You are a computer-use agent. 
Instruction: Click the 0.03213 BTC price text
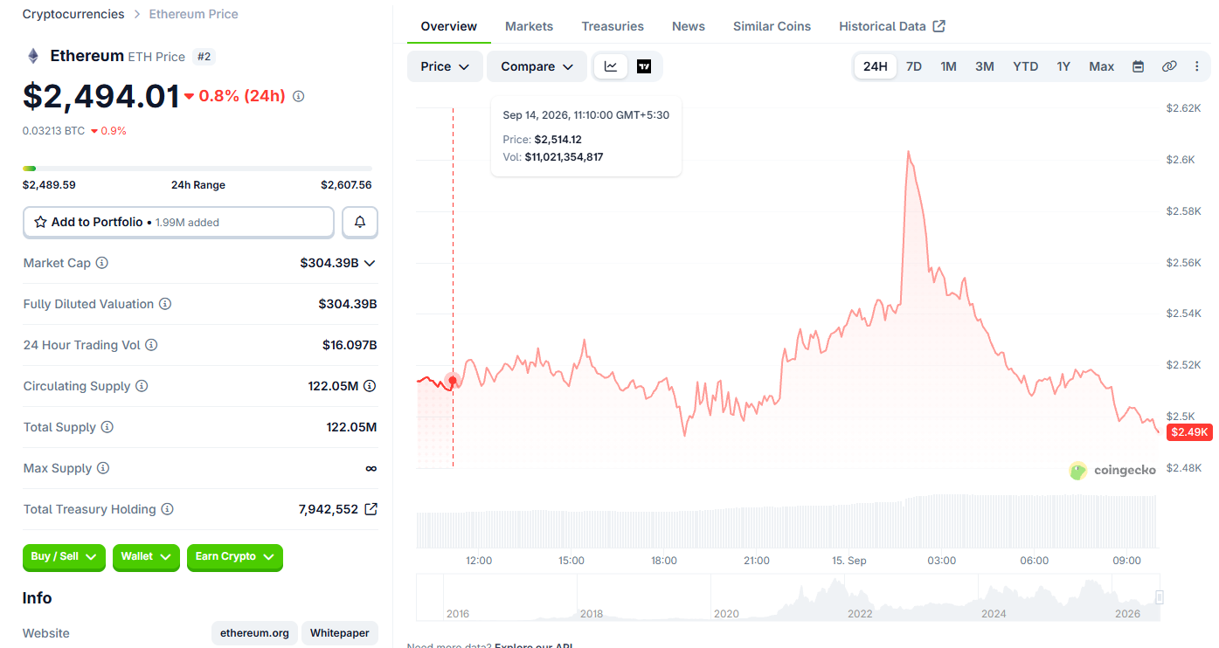point(54,131)
